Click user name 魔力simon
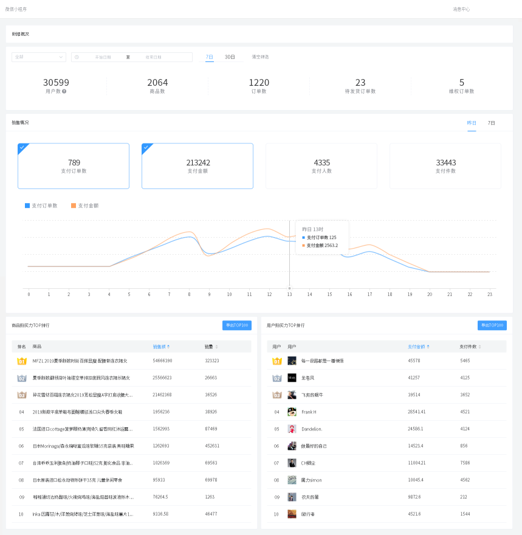Viewport: 522px width, 535px height. (311, 480)
